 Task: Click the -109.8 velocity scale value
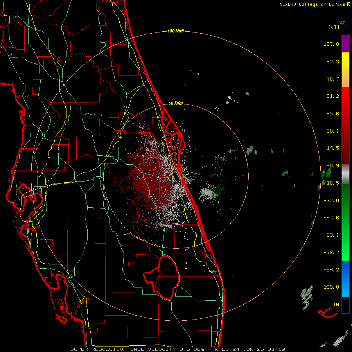[330, 287]
